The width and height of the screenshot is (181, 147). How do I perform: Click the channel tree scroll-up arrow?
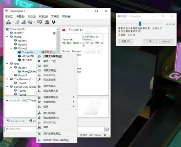[58, 29]
